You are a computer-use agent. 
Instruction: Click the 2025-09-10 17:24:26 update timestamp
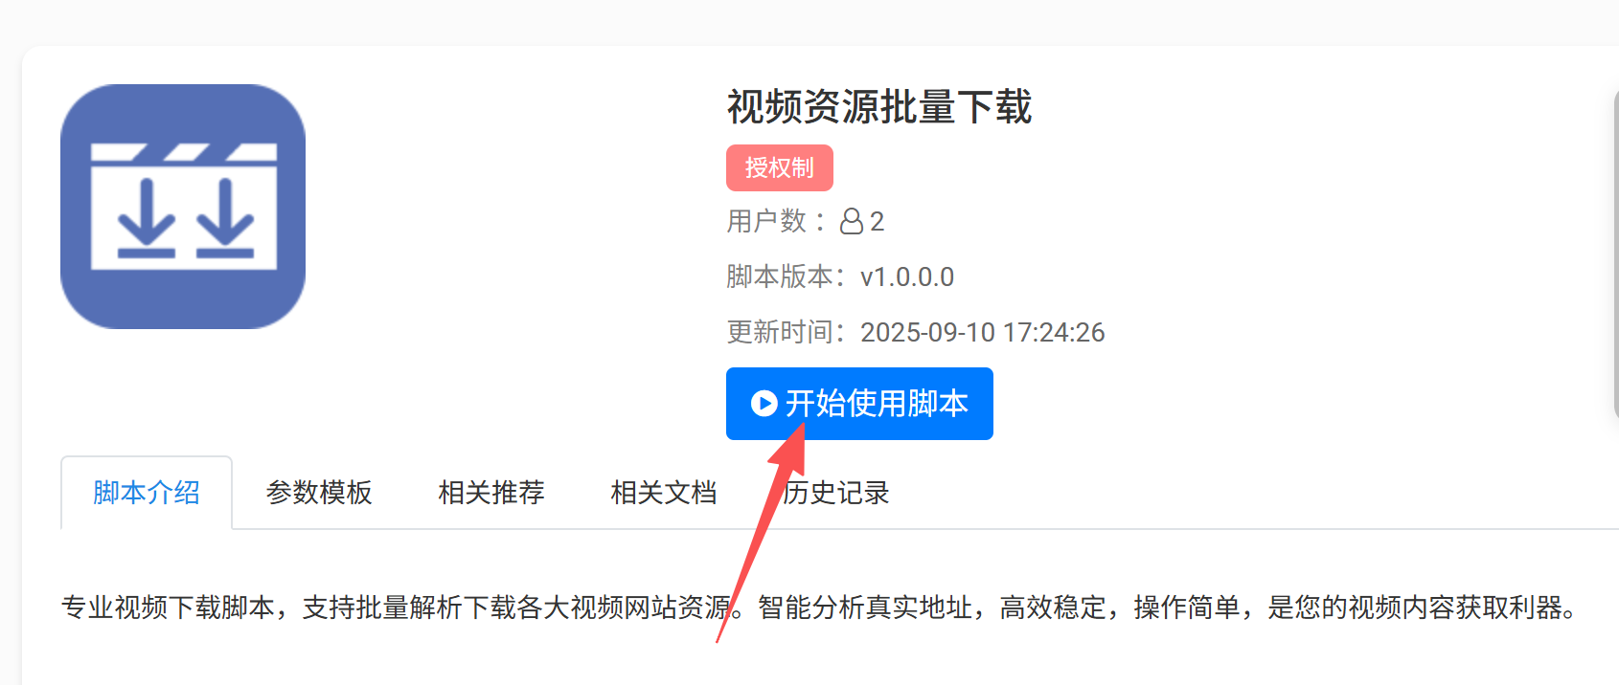tap(983, 333)
